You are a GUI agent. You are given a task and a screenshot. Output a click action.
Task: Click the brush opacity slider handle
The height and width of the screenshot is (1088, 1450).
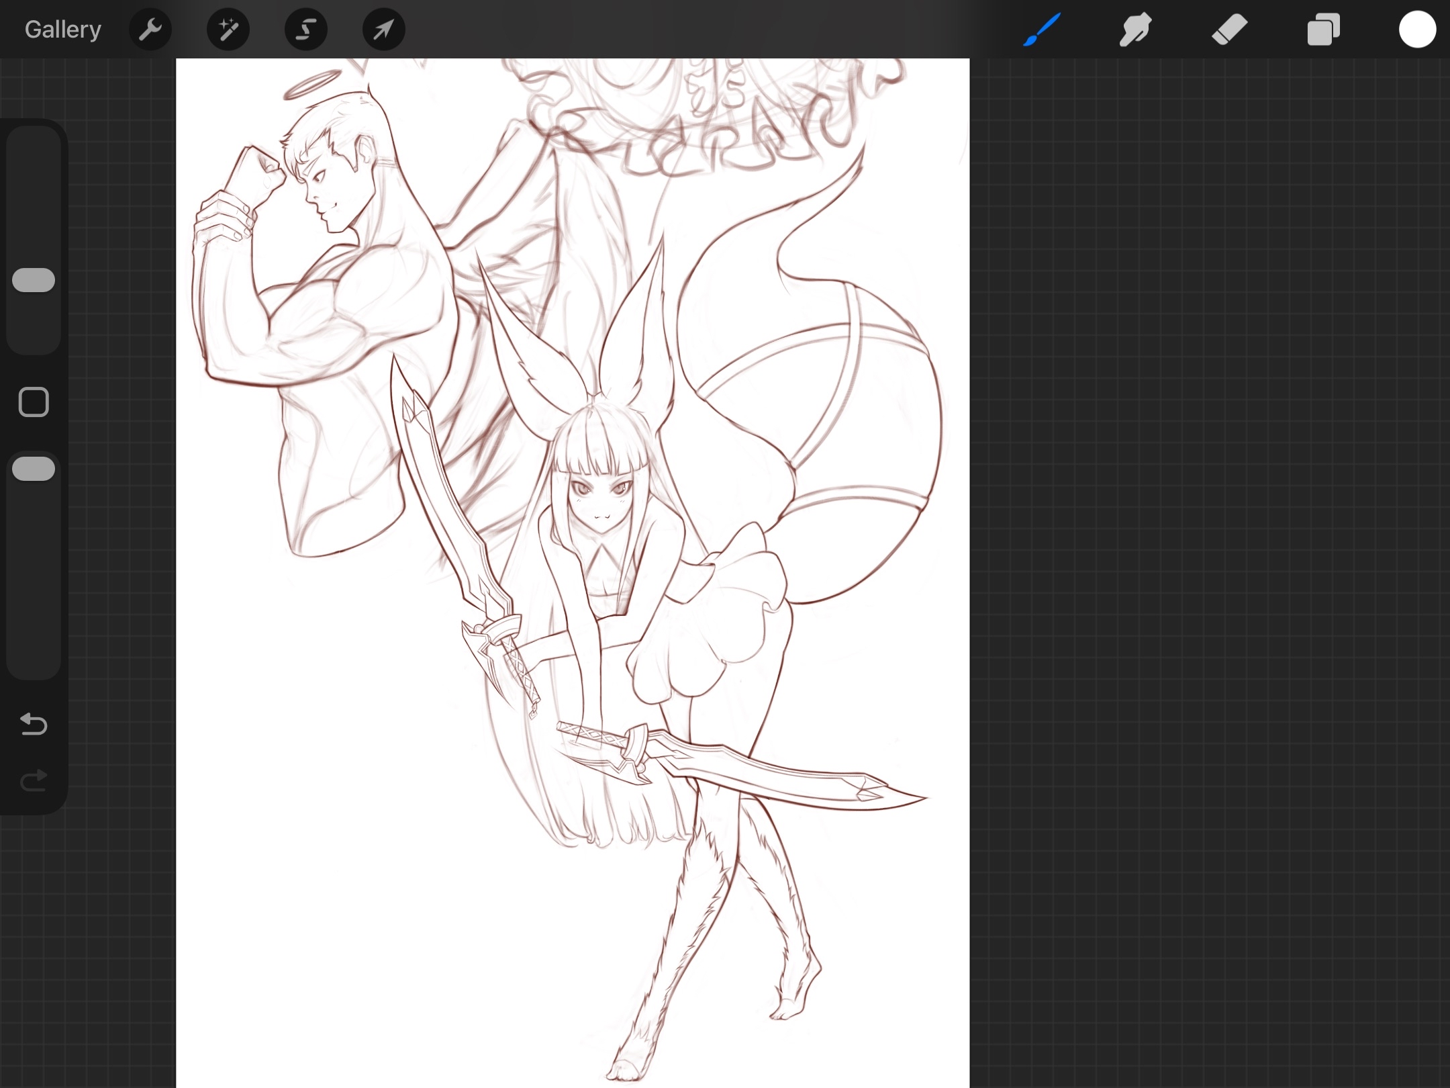tap(34, 469)
